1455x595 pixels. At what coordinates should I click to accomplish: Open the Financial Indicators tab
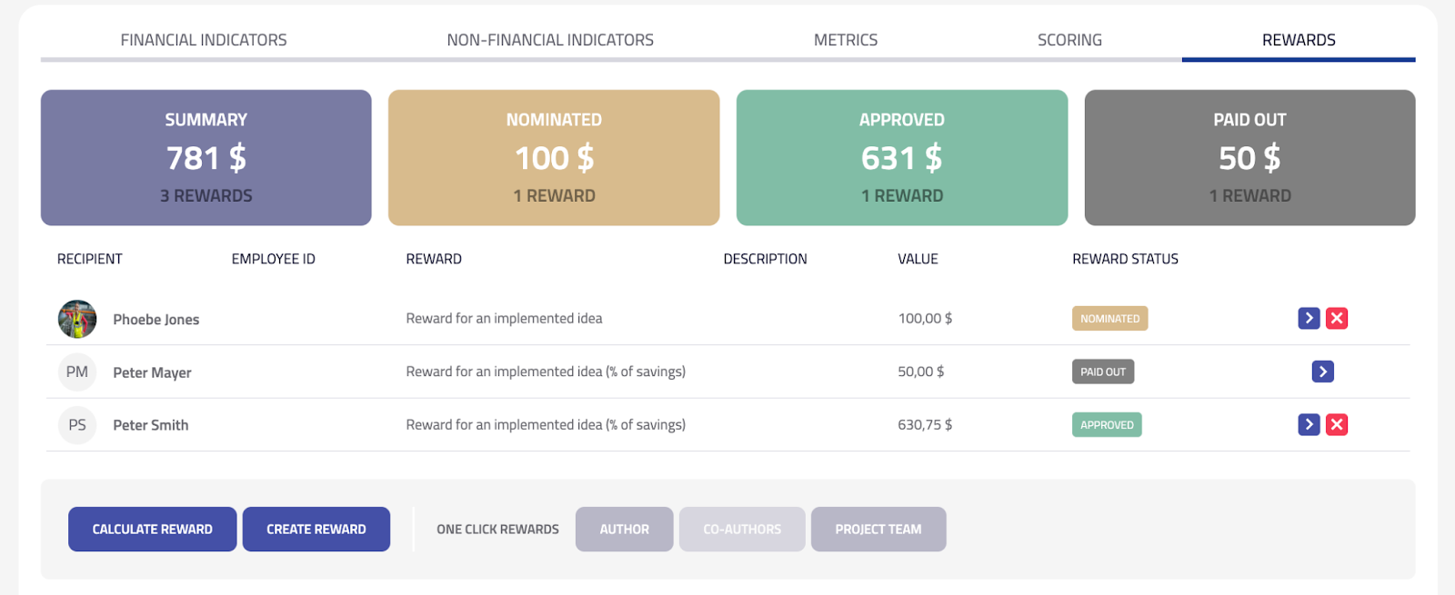tap(204, 40)
